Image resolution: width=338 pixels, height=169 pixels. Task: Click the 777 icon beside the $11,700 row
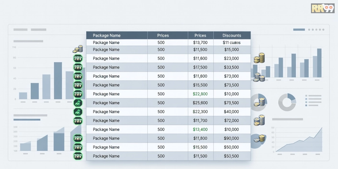click(78, 121)
